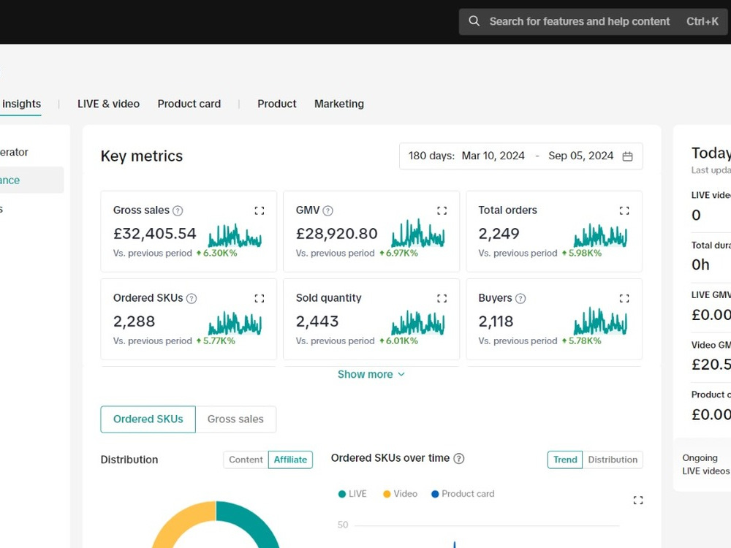Image resolution: width=731 pixels, height=548 pixels.
Task: Expand the Gross sales card fullscreen icon
Action: [x=260, y=210]
